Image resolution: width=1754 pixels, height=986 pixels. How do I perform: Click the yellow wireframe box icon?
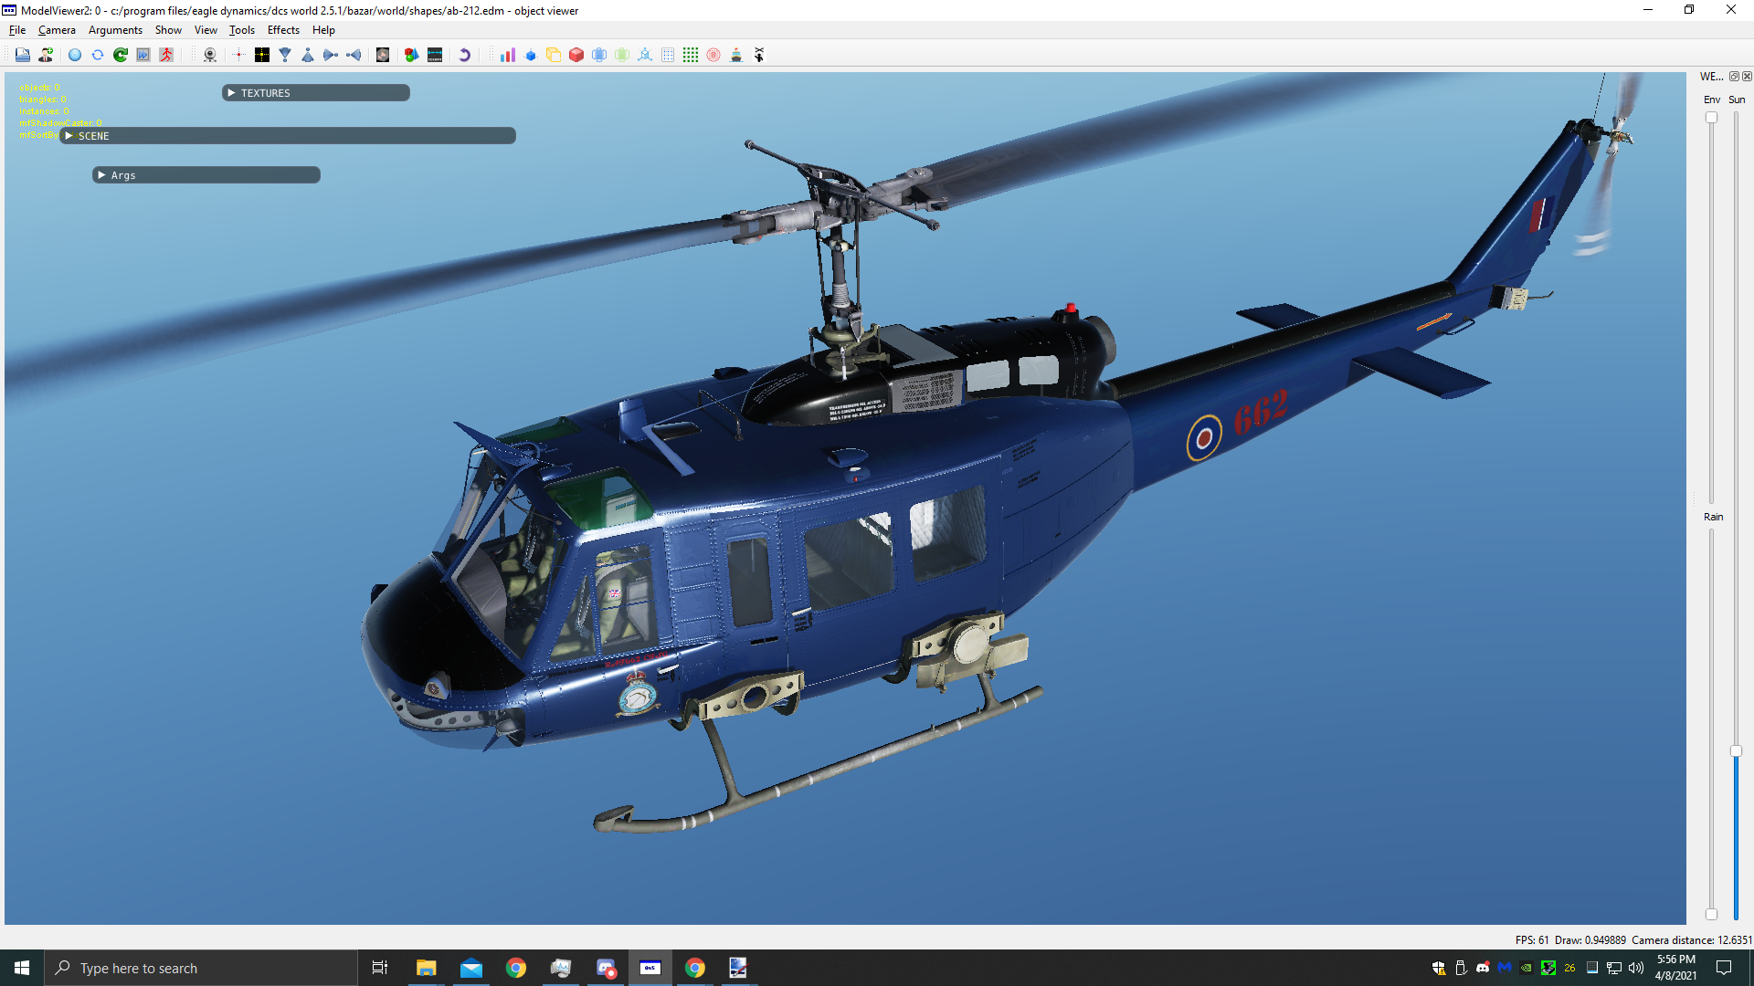(554, 55)
